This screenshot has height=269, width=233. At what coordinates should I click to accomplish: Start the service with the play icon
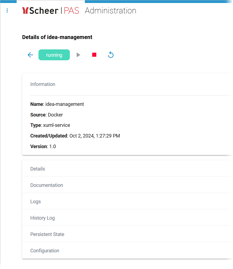(x=78, y=55)
